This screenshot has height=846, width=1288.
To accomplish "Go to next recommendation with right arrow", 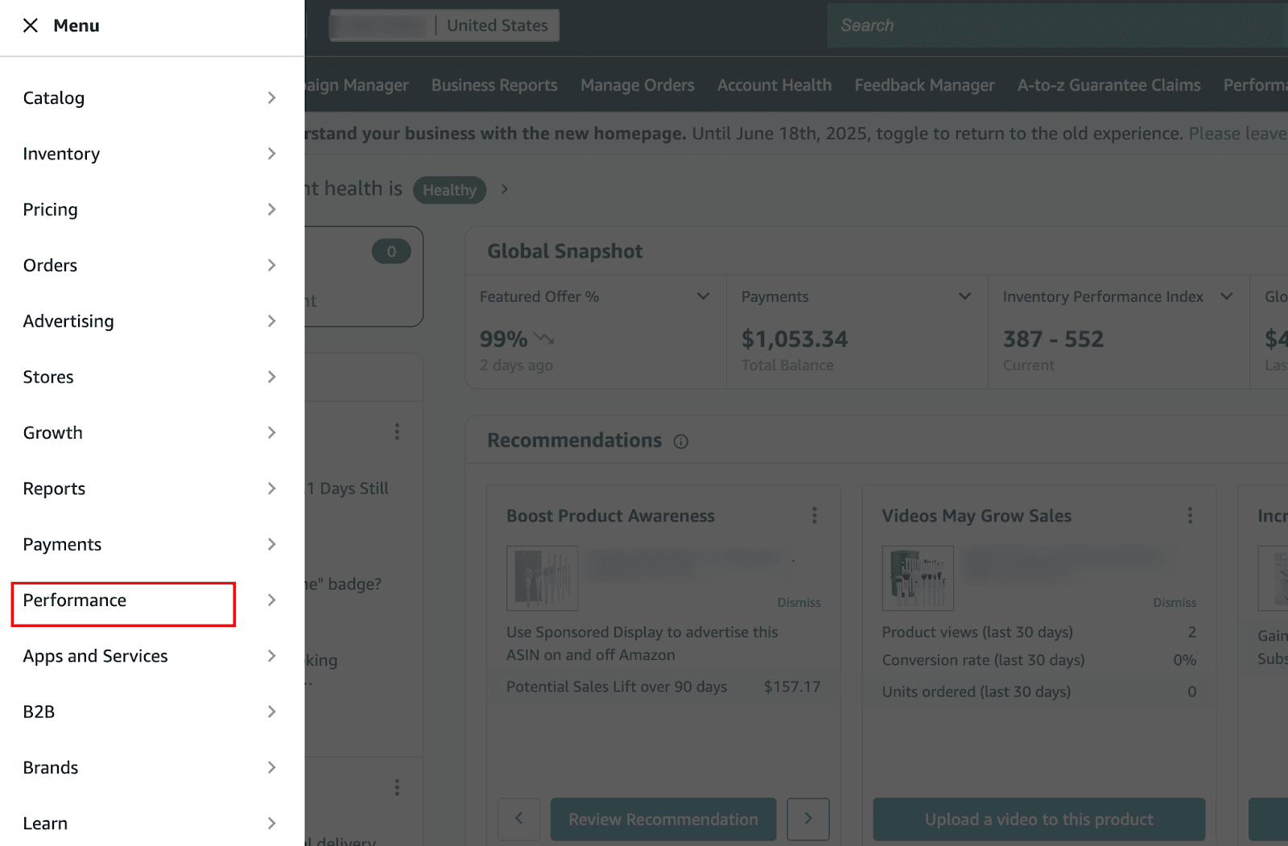I will 808,819.
